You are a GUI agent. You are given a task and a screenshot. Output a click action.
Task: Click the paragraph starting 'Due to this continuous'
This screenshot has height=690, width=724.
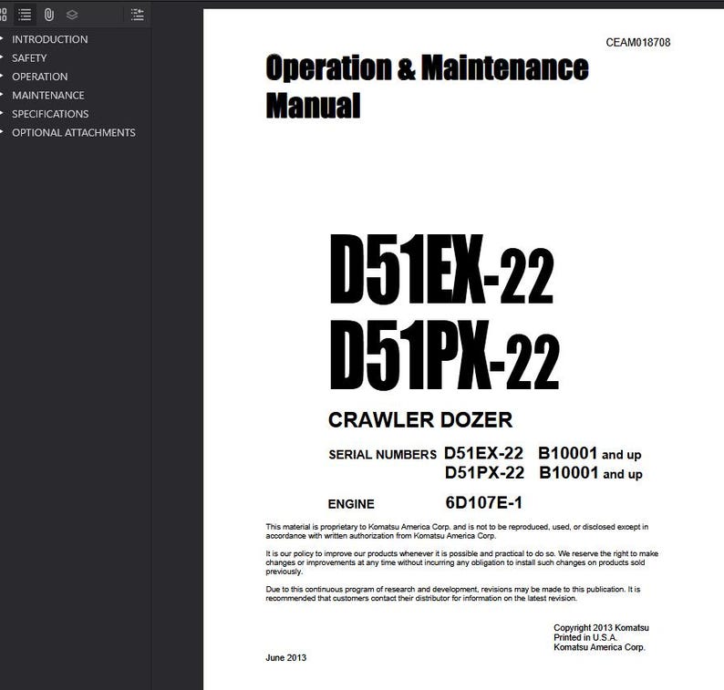(x=453, y=593)
